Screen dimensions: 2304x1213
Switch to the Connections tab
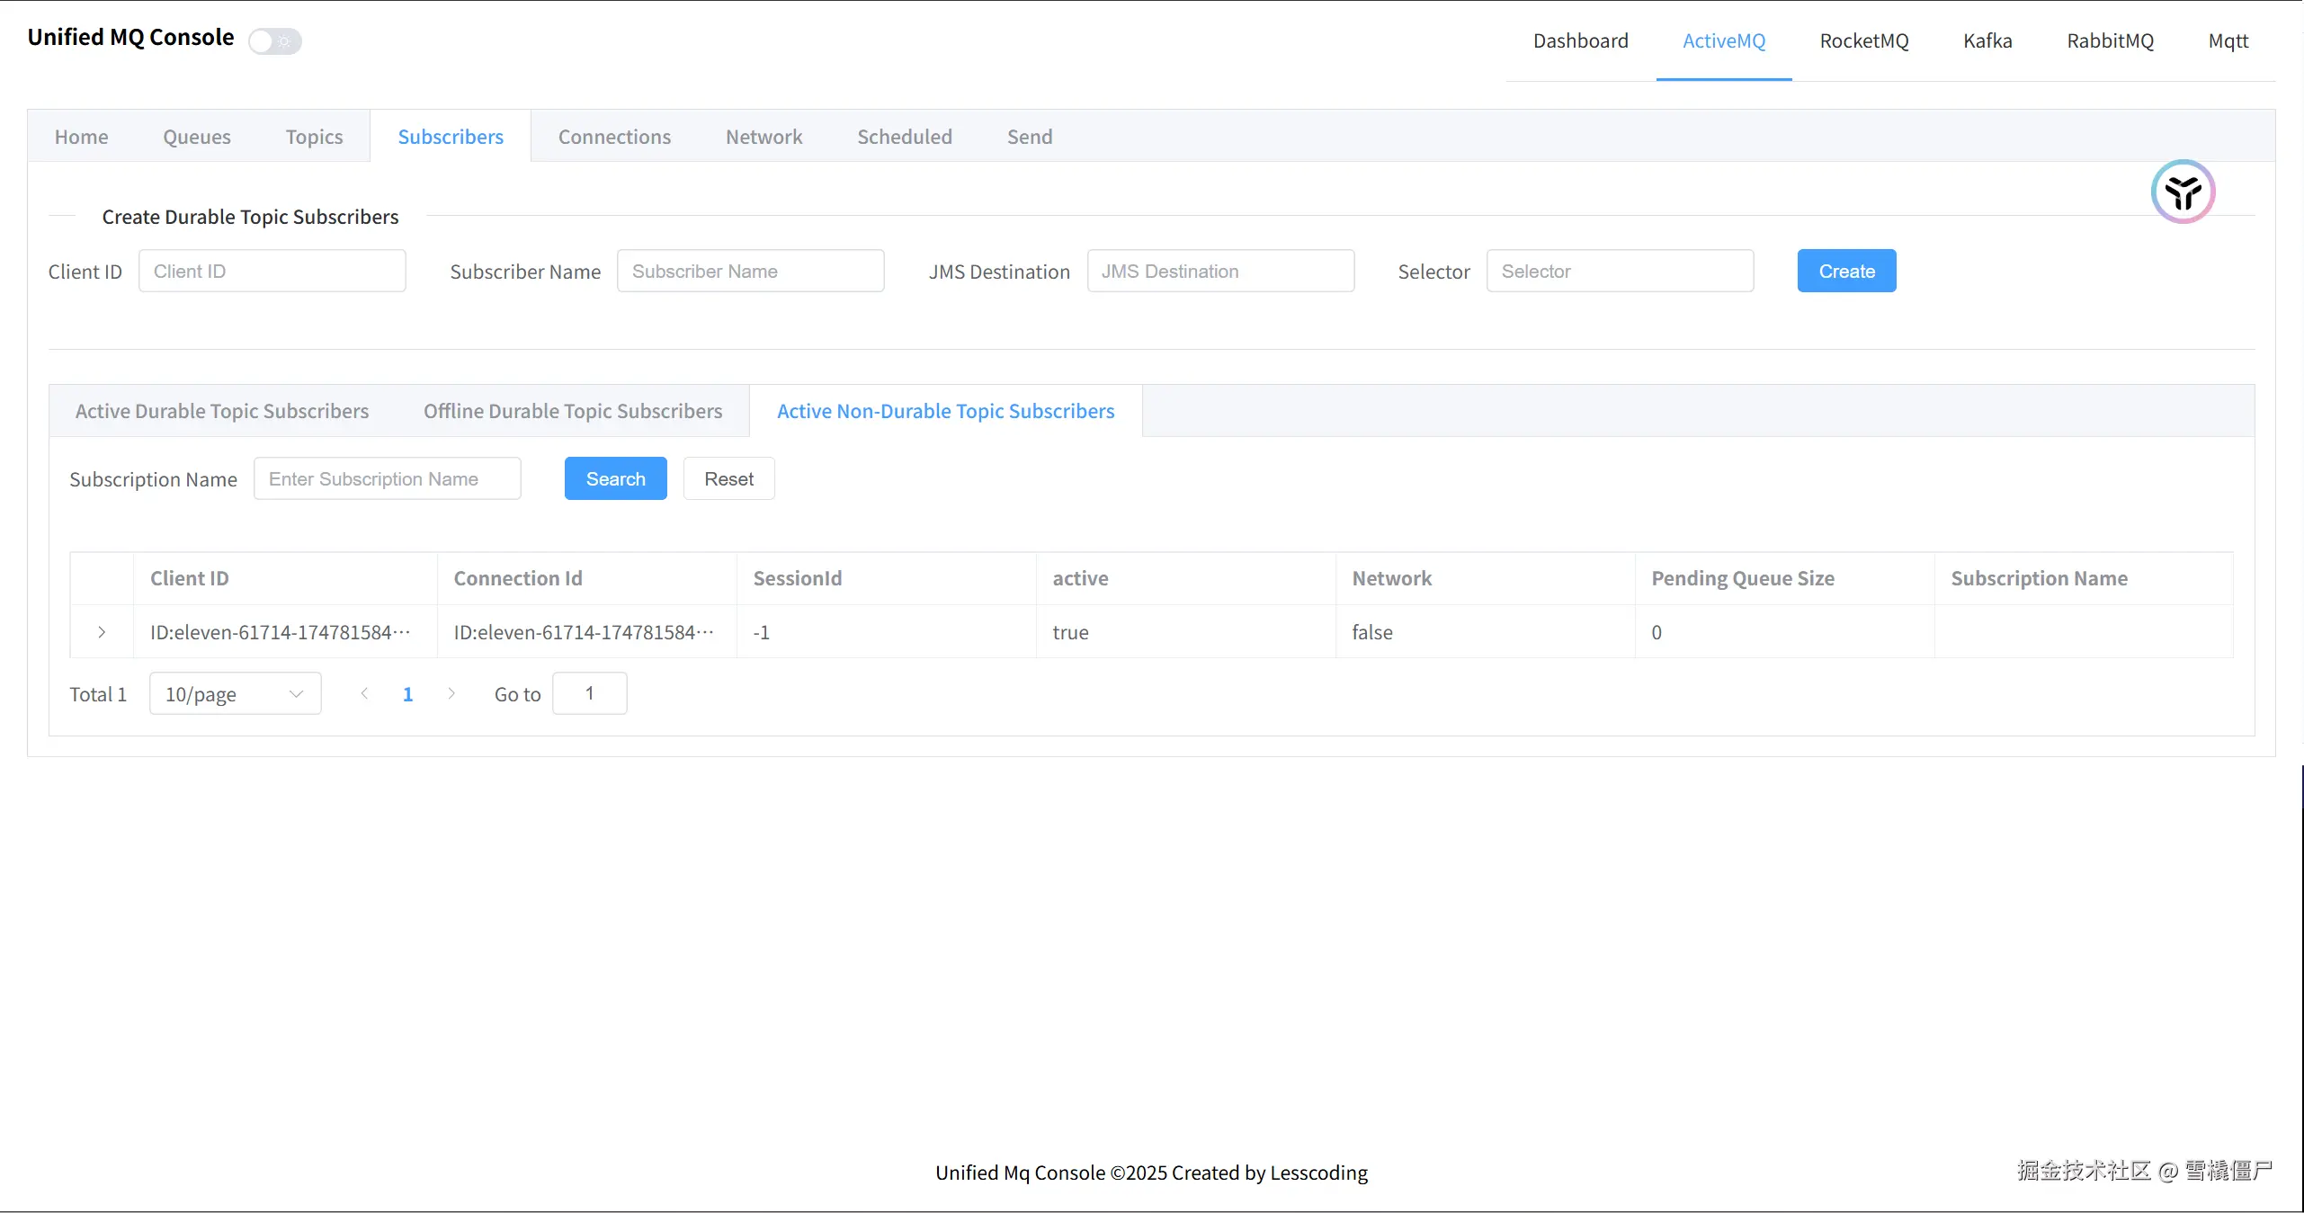click(614, 137)
